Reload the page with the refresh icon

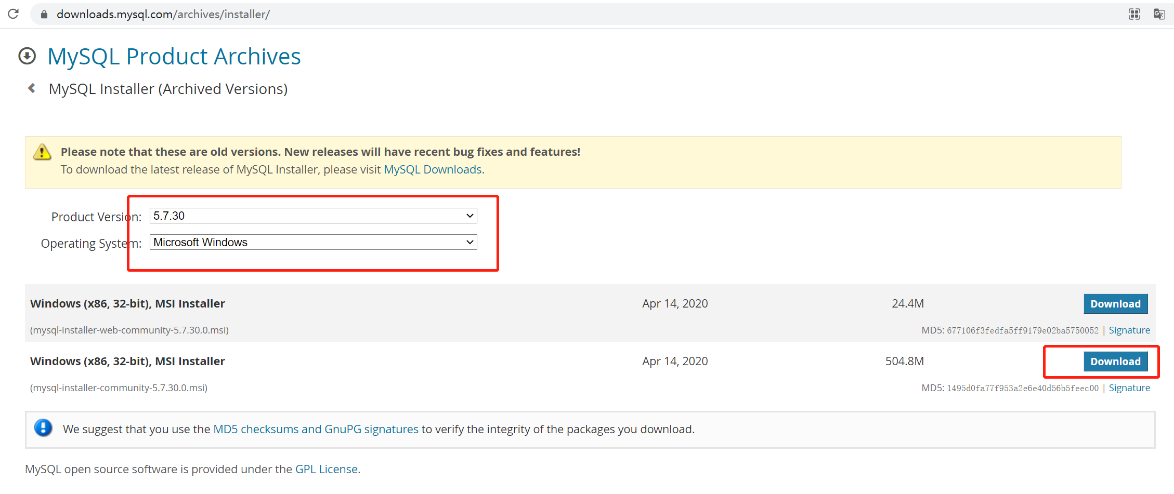coord(14,14)
